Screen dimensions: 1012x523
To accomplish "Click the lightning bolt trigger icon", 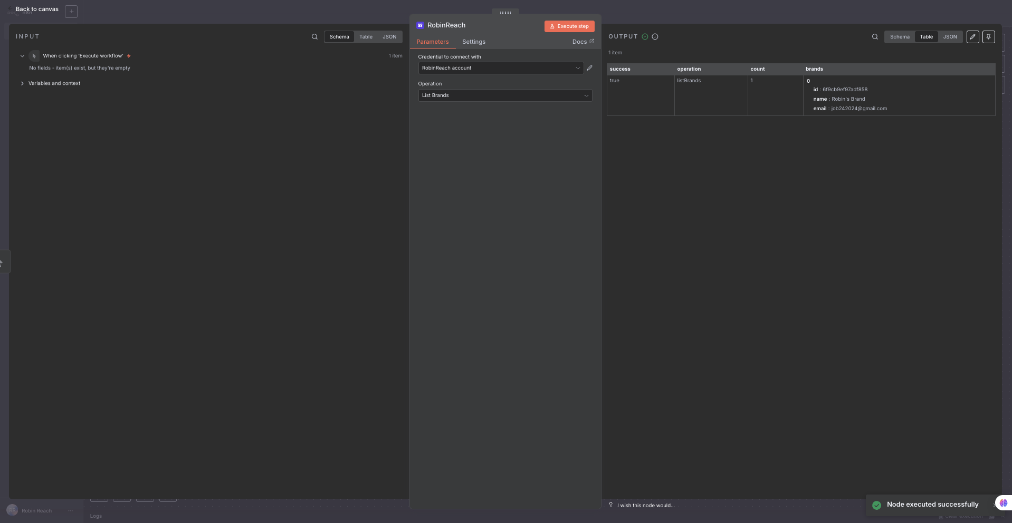I will pyautogui.click(x=129, y=56).
